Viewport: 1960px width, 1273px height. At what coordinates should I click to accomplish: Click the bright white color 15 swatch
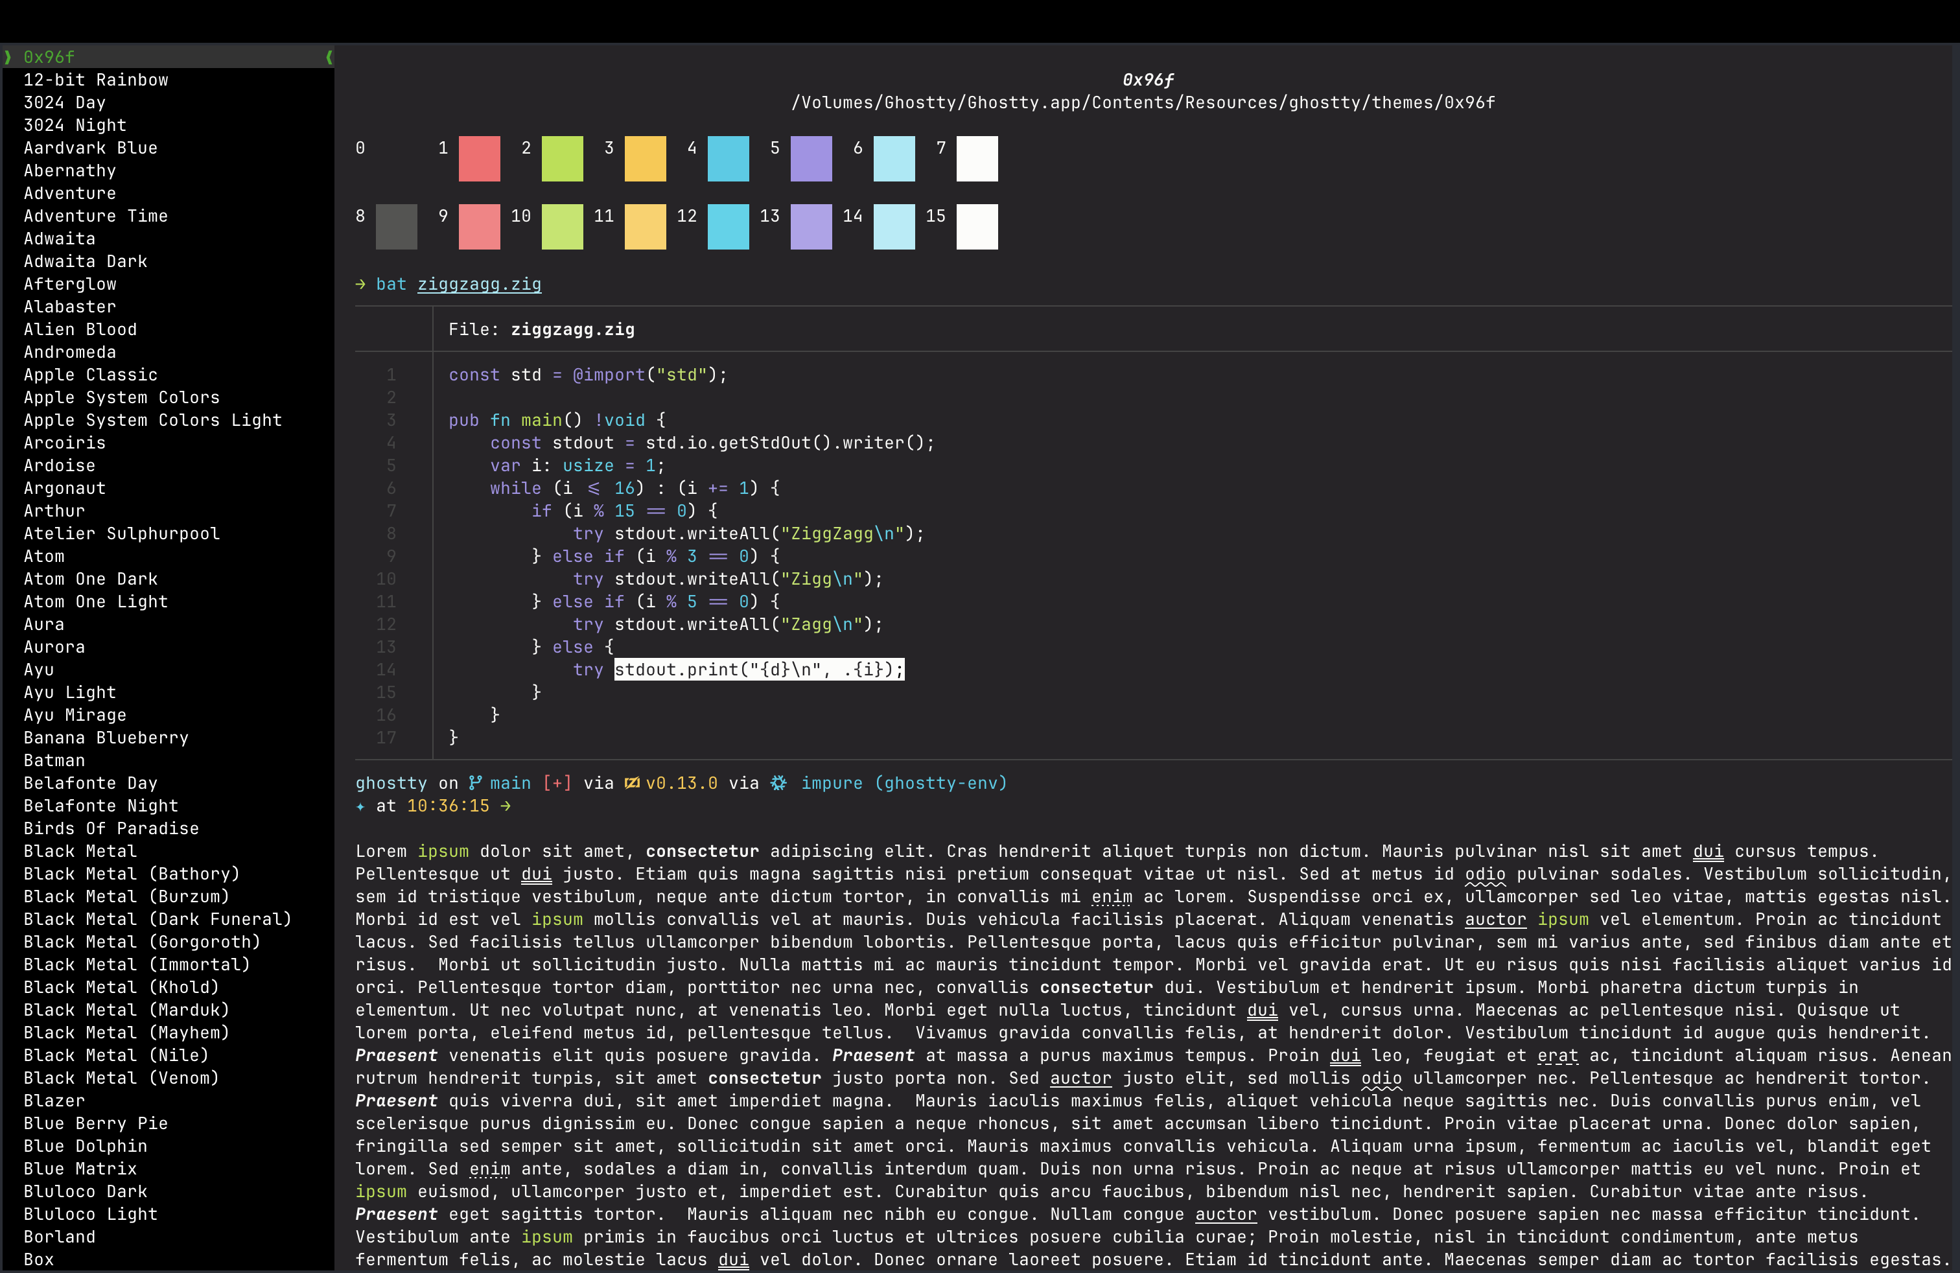click(977, 226)
